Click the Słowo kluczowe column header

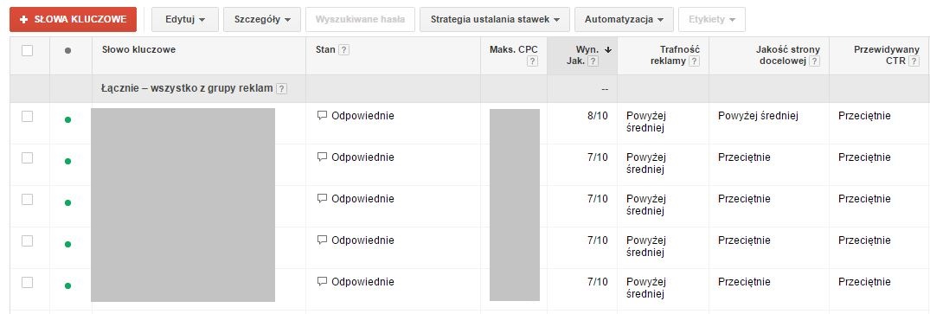[x=138, y=50]
